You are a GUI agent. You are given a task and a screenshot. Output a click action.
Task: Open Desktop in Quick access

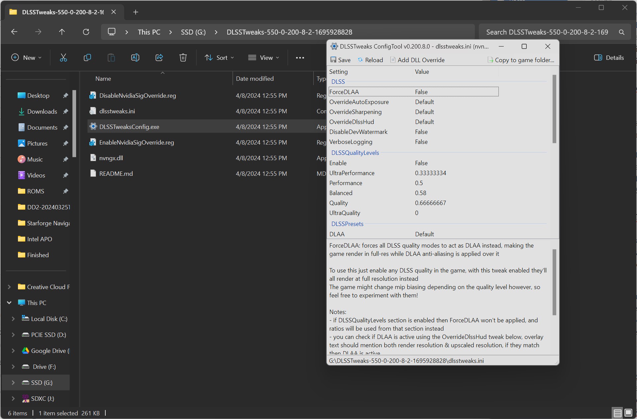click(x=38, y=95)
